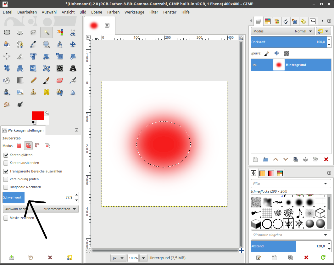This screenshot has width=334, height=265.
Task: Choose the Ellipse Select tool
Action: 20,32
